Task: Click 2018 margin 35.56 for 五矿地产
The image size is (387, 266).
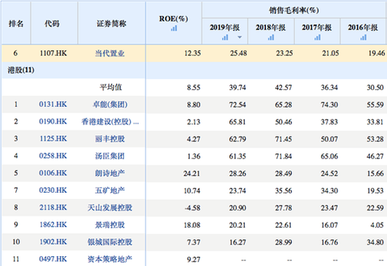Action: click(284, 191)
